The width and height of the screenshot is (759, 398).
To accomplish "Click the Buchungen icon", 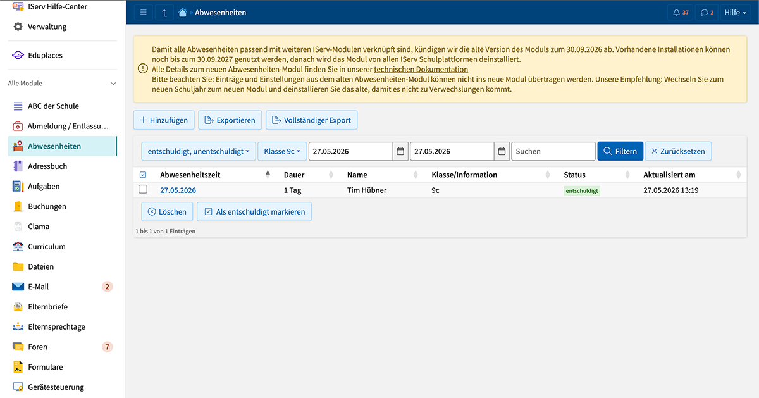I will click(x=18, y=206).
